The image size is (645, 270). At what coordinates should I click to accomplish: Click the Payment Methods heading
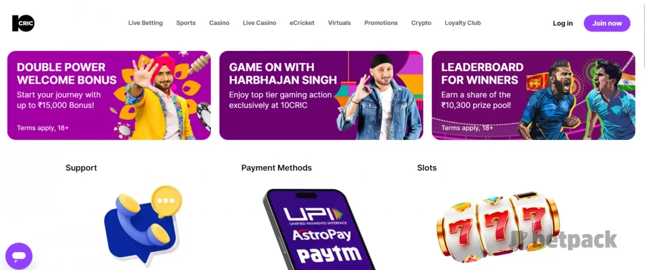coord(276,167)
